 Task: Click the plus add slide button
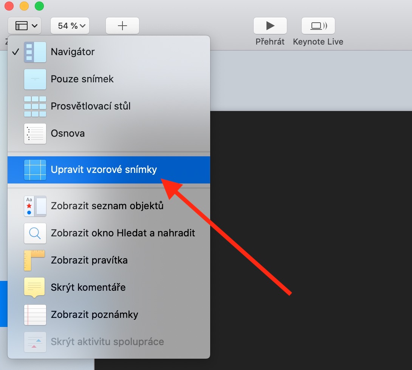(122, 26)
